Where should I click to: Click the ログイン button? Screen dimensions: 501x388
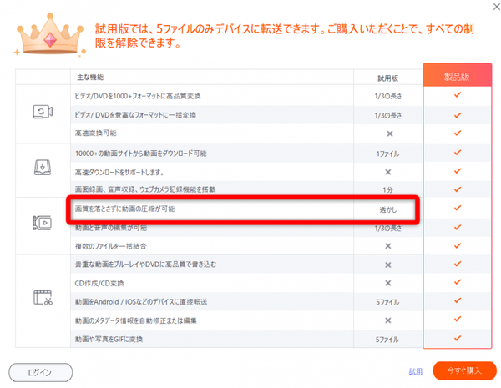tap(41, 372)
